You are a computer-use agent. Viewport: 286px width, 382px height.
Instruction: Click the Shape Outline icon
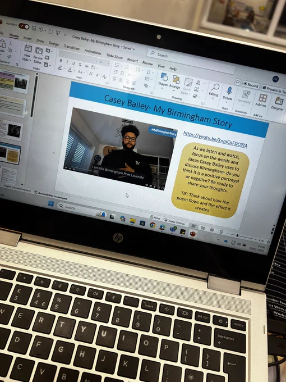pyautogui.click(x=197, y=89)
